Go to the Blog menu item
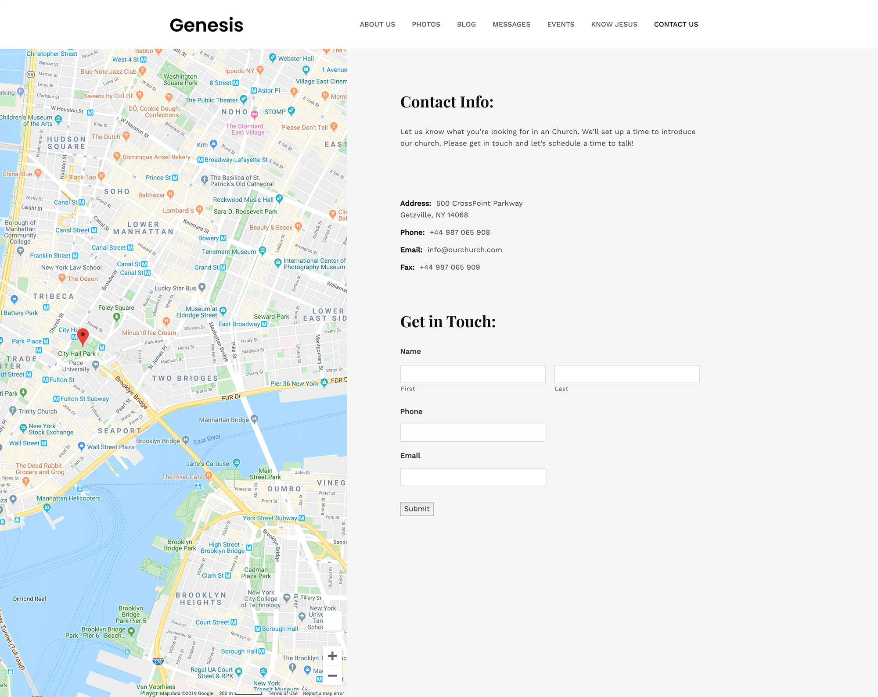 466,25
